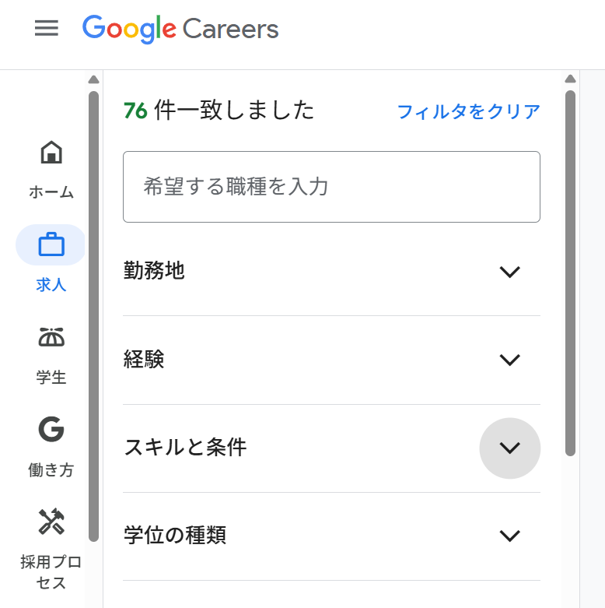The width and height of the screenshot is (605, 608).
Task: Open the 採用プロセス tools icon
Action: 51,521
